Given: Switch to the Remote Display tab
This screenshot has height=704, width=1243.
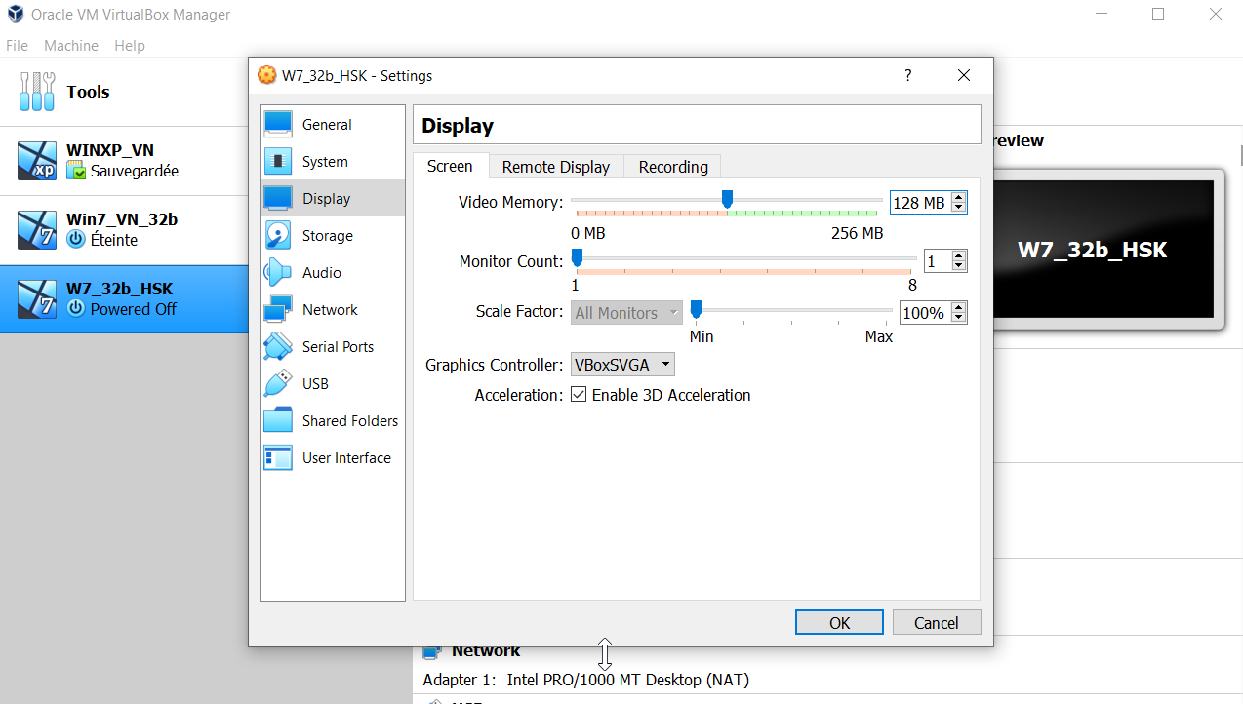Looking at the screenshot, I should tap(556, 167).
